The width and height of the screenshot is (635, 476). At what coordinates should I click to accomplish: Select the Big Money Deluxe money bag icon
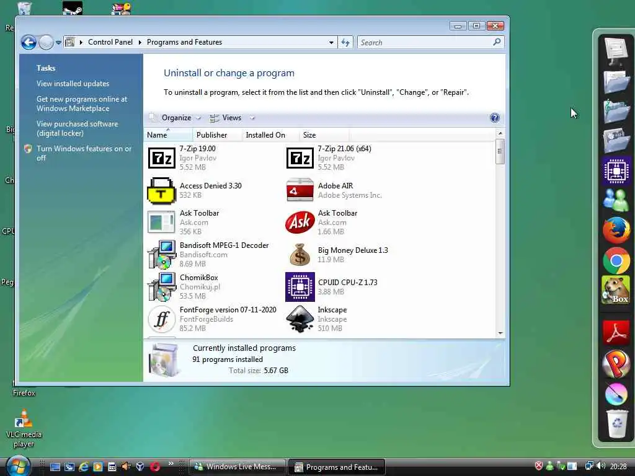click(300, 255)
